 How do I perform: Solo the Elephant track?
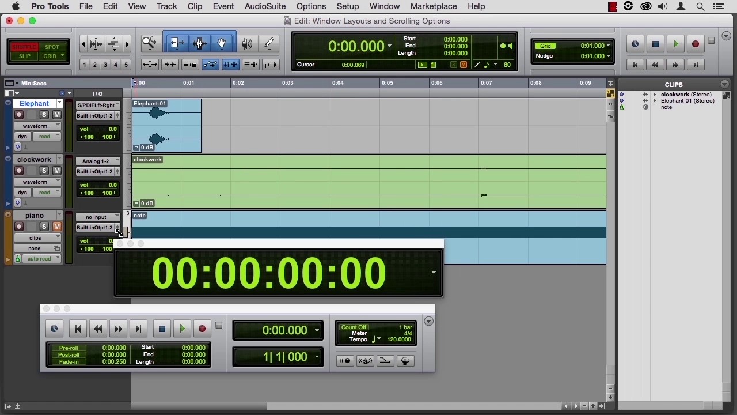pos(44,115)
